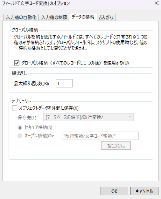Select the データの格納 tab
Image resolution: width=161 pixels, height=199 pixels.
(x=83, y=17)
